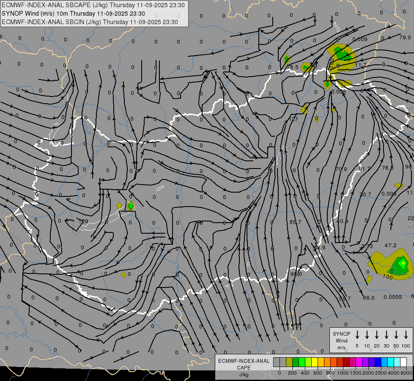Click the '91.7' value on the map
414x381 pixels.
[365, 168]
